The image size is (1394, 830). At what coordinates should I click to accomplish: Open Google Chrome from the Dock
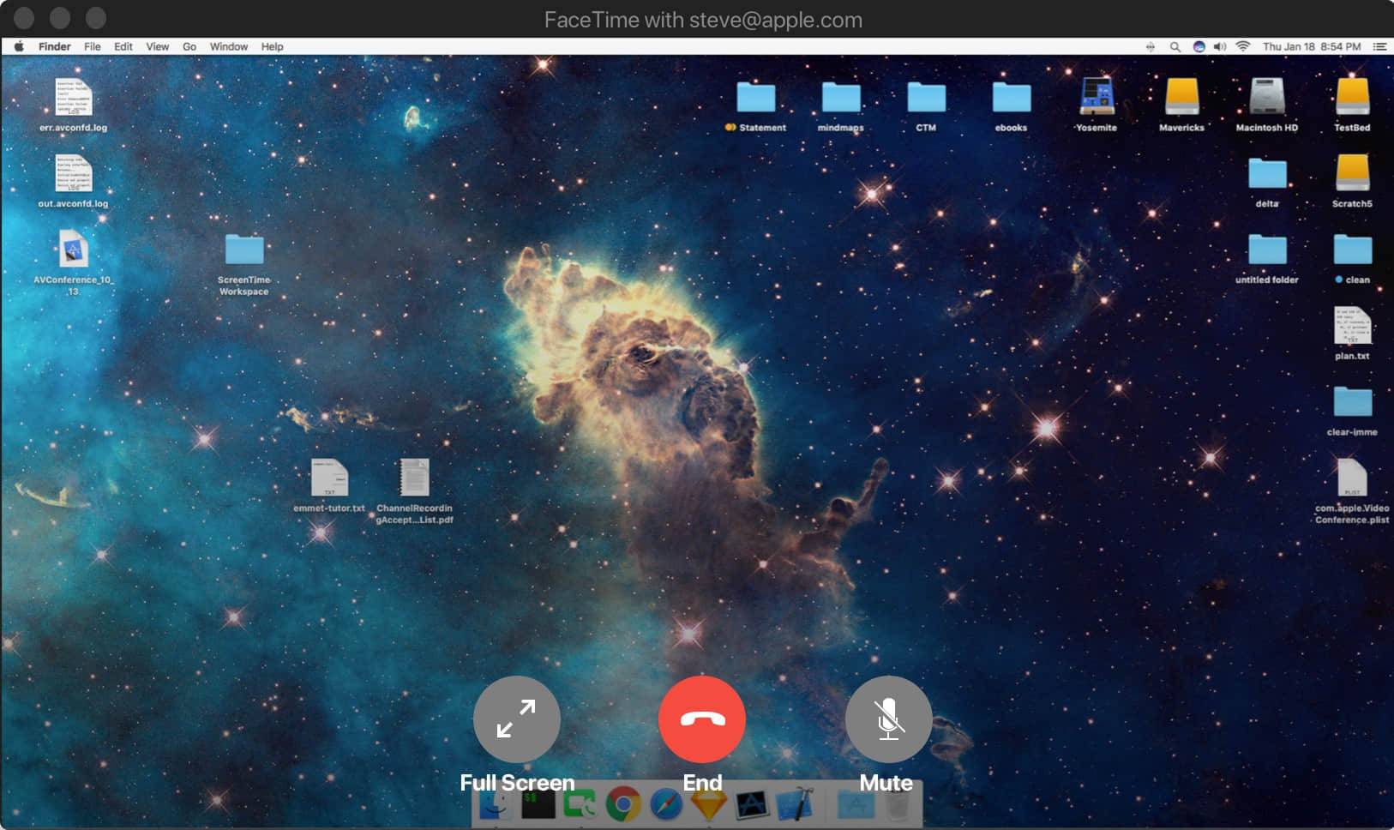(x=623, y=804)
